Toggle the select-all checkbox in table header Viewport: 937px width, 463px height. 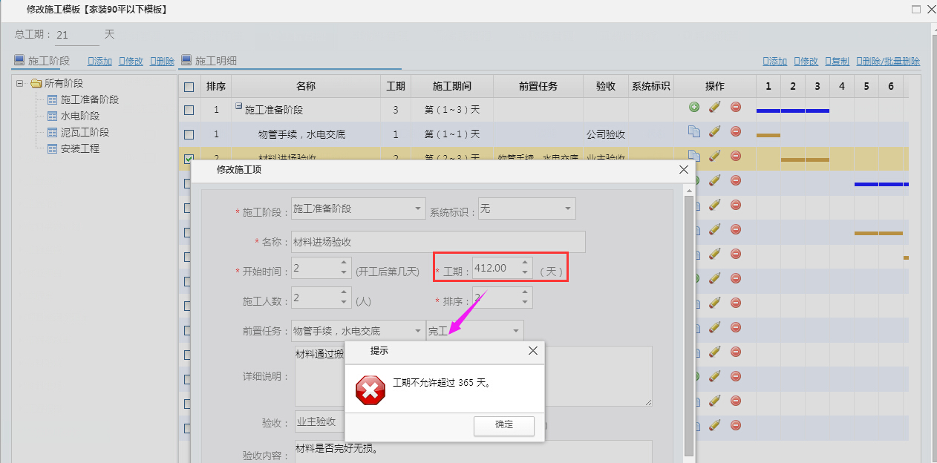[x=189, y=87]
